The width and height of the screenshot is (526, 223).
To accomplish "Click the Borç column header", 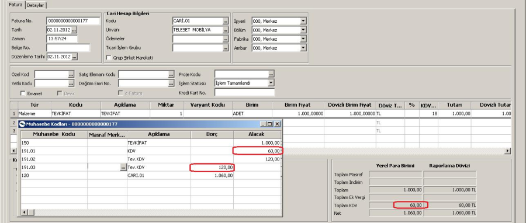I will point(212,134).
